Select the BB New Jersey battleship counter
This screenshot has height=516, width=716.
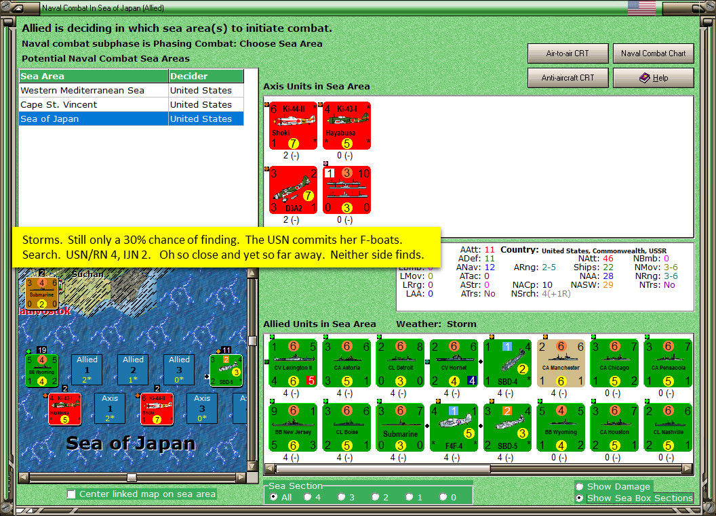[293, 427]
